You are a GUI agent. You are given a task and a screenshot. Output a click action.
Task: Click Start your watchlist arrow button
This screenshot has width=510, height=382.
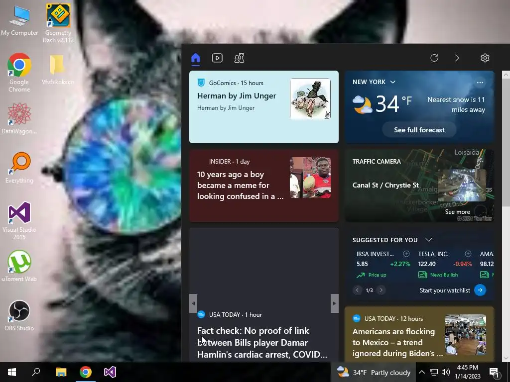click(x=480, y=290)
